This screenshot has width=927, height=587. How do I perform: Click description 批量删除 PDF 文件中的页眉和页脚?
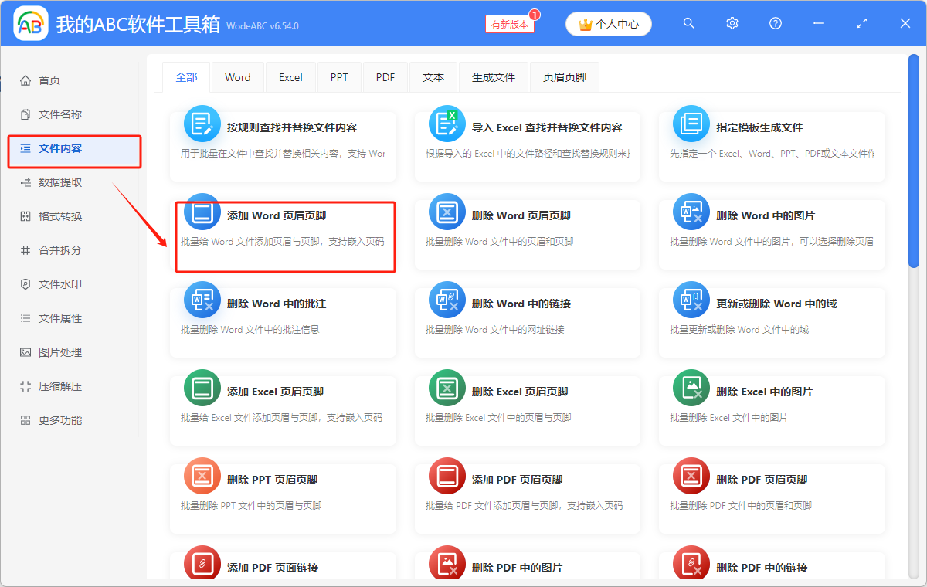pos(741,506)
